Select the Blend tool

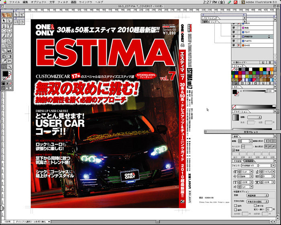(x=4, y=51)
